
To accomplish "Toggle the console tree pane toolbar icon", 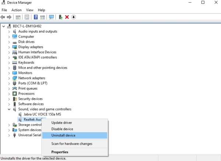I will tap(18, 17).
